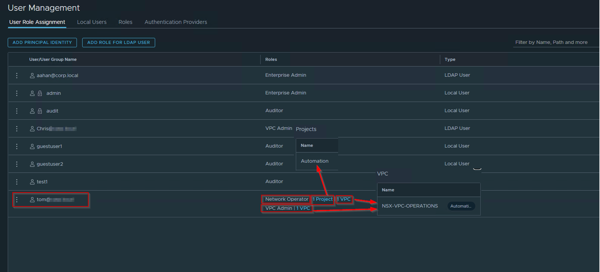Click the 1 Project link for Network Operator
This screenshot has height=272, width=600.
click(x=322, y=199)
